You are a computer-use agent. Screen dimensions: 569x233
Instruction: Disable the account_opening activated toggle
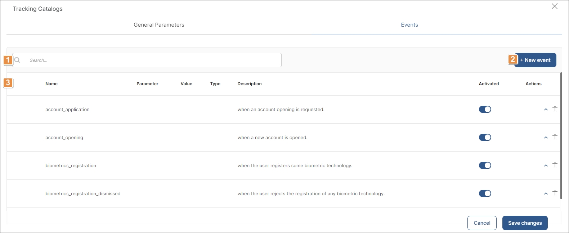(x=485, y=137)
